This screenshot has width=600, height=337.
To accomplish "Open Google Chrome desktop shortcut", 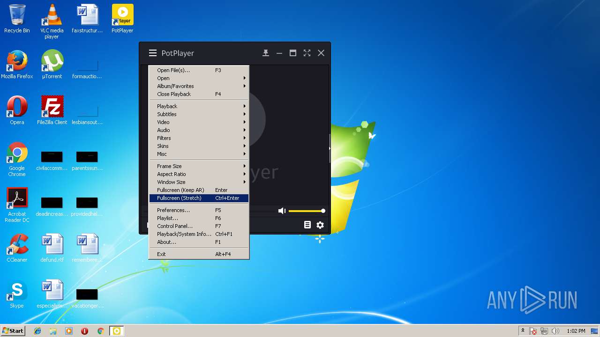I will (17, 159).
